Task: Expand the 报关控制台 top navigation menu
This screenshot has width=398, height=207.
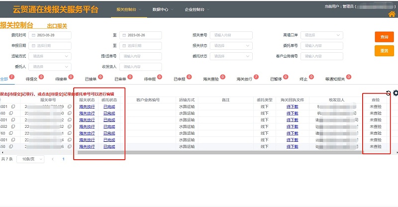Action: tap(129, 9)
